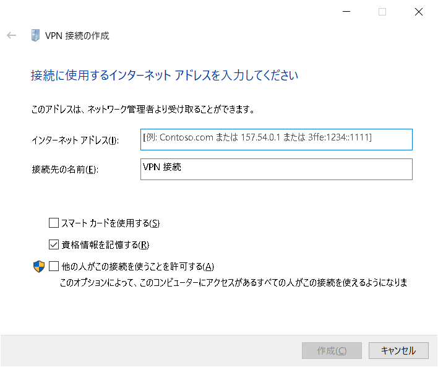Click the 接続先の名前(E): label
The height and width of the screenshot is (367, 438).
tap(65, 170)
